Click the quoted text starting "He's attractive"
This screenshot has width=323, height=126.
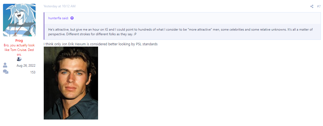[180, 31]
